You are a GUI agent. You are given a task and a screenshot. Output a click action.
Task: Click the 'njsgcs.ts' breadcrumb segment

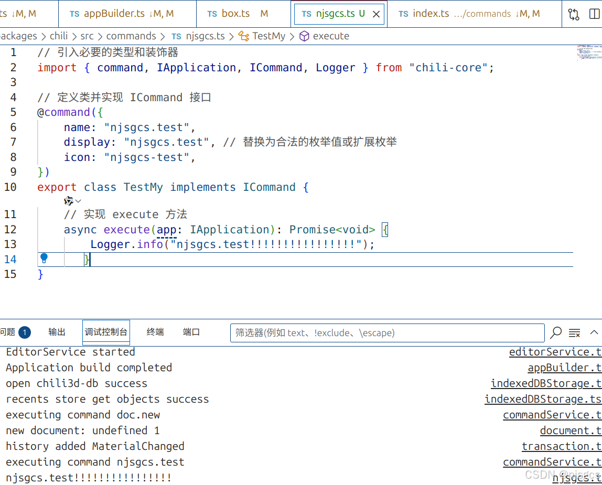(x=206, y=36)
